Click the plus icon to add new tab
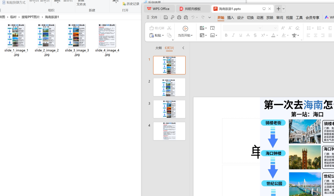 point(278,9)
